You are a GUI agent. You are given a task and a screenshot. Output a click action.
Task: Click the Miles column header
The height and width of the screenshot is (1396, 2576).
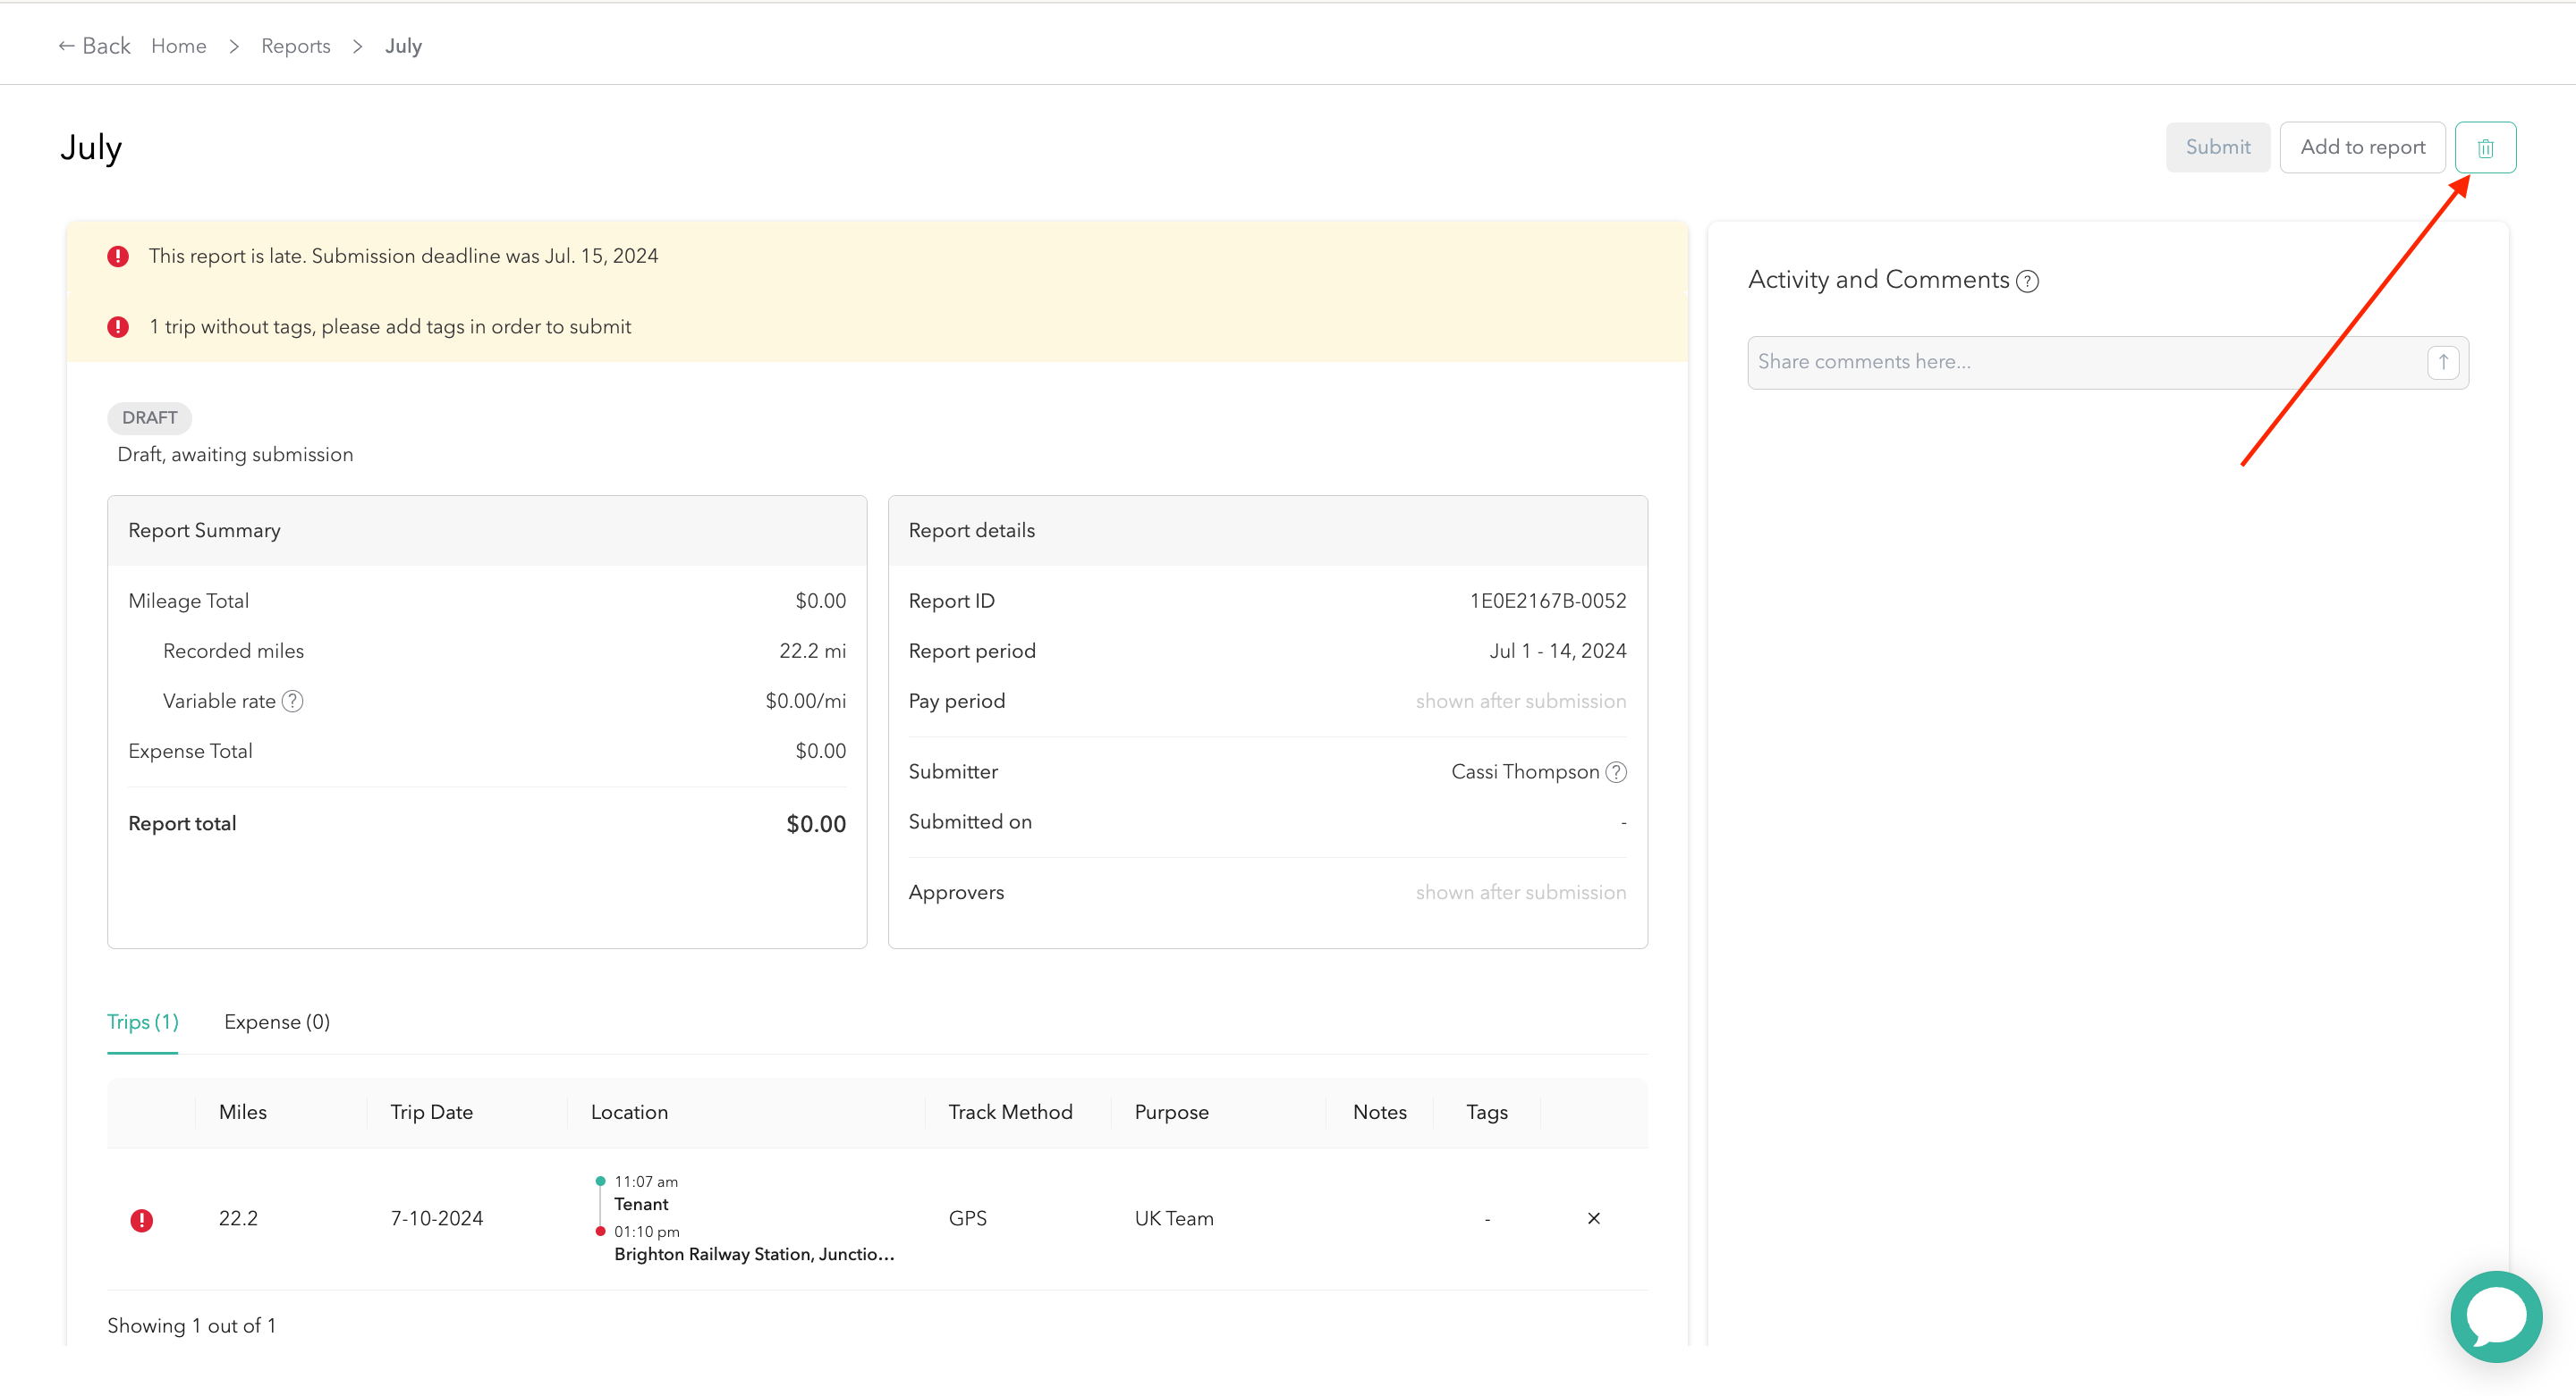tap(243, 1112)
